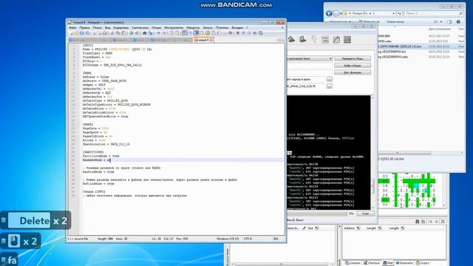Image resolution: width=473 pixels, height=266 pixels.
Task: Switch to the active новый 8 tab in Notepad++
Action: (203, 40)
